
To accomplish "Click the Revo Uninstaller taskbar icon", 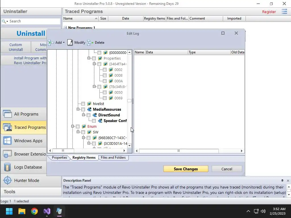I will tap(59, 211).
